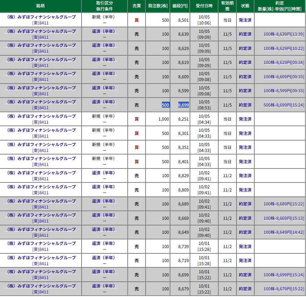Click 発注済 status for the 8,501 buy order
Image resolution: width=306 pixels, height=297 pixels.
[245, 20]
